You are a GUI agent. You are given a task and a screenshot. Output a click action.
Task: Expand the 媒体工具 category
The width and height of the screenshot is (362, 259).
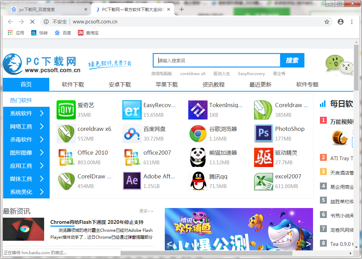pyautogui.click(x=26, y=179)
